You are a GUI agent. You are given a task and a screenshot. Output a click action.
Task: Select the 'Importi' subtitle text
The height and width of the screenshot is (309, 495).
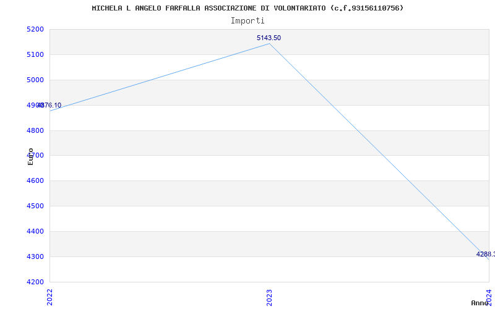[x=247, y=21]
